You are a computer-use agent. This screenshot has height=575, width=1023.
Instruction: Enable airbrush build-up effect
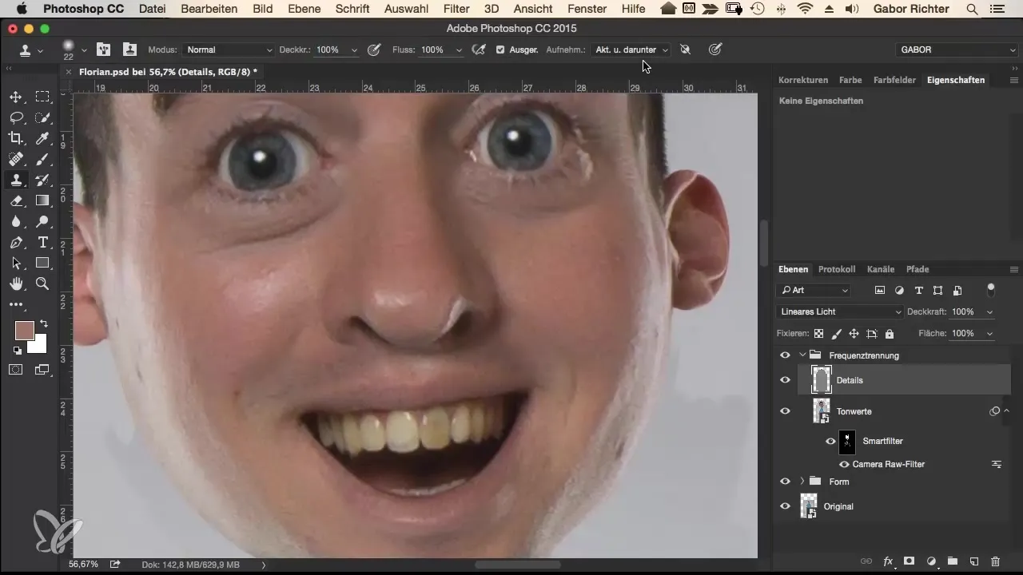[479, 50]
